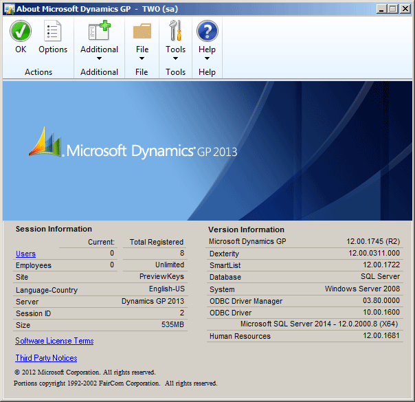Select the Size value 535MB
Image resolution: width=415 pixels, height=402 pixels.
[172, 324]
